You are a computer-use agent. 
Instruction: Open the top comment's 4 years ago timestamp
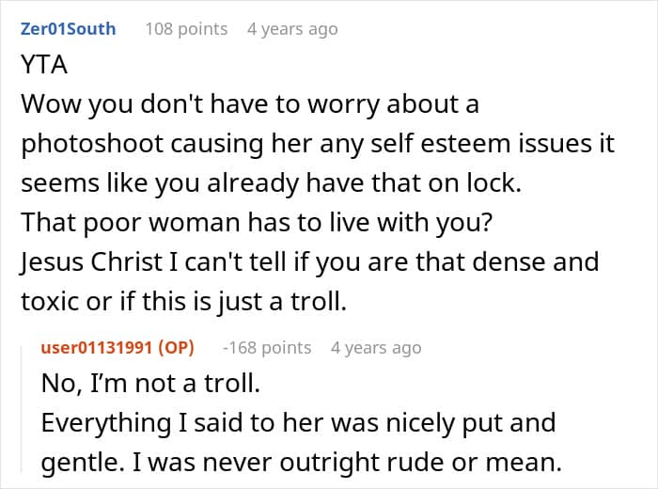tap(292, 29)
